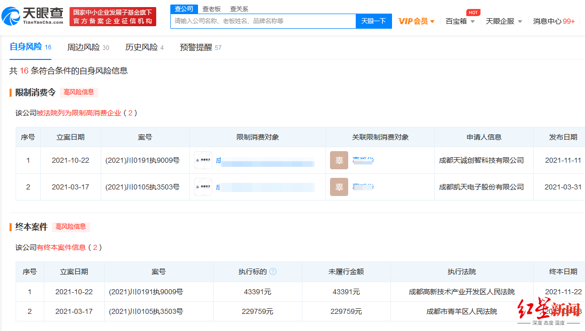Open the related person link in case 9009 row
Image resolution: width=585 pixels, height=331 pixels.
(x=363, y=161)
